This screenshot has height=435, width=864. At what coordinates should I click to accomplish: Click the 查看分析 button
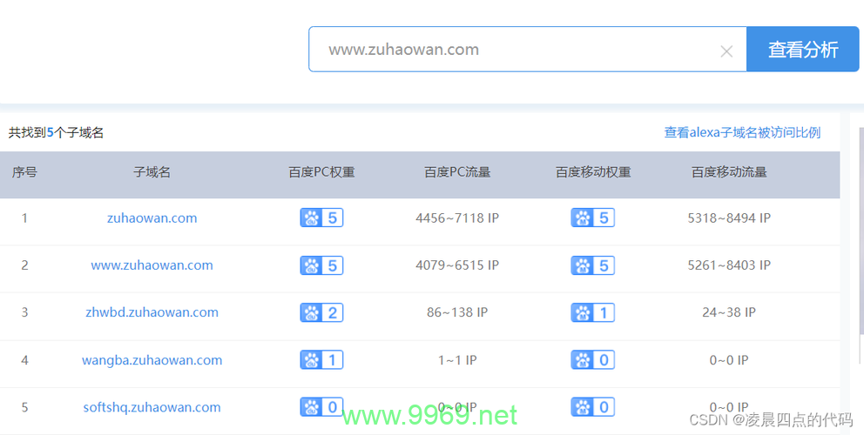(803, 49)
